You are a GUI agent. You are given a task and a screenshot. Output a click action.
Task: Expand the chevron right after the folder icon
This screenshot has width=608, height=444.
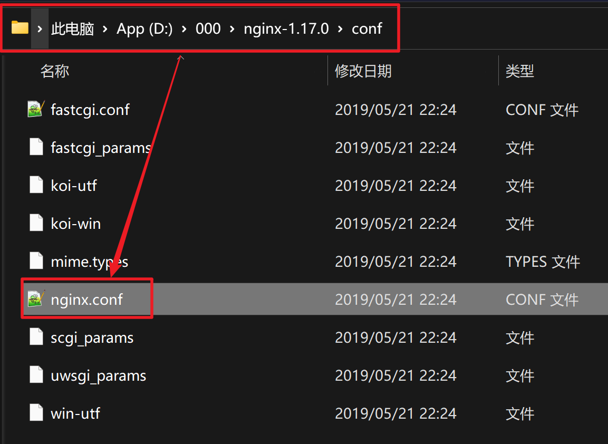pos(40,28)
